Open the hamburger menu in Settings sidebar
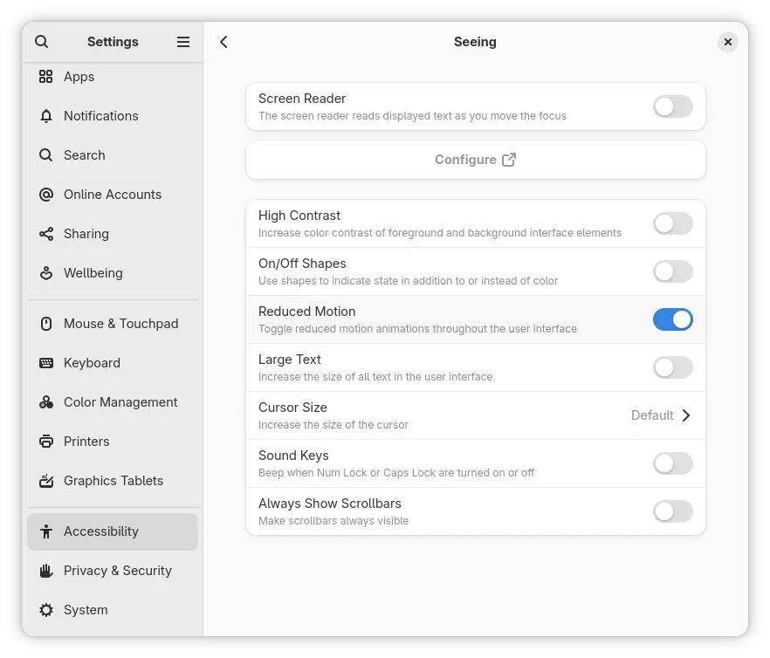The width and height of the screenshot is (770, 658). pos(183,42)
